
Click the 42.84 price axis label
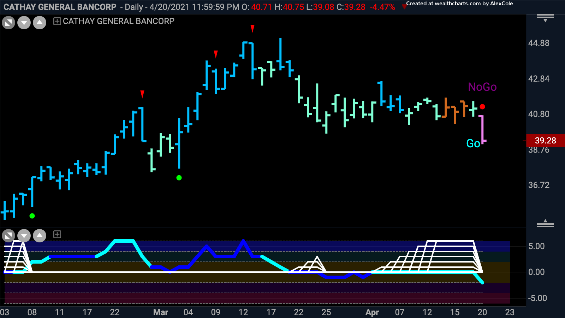click(x=539, y=79)
